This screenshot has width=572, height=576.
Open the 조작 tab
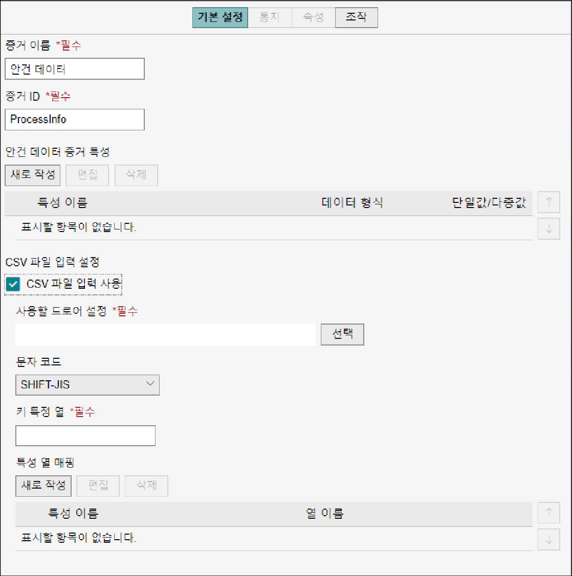click(356, 17)
